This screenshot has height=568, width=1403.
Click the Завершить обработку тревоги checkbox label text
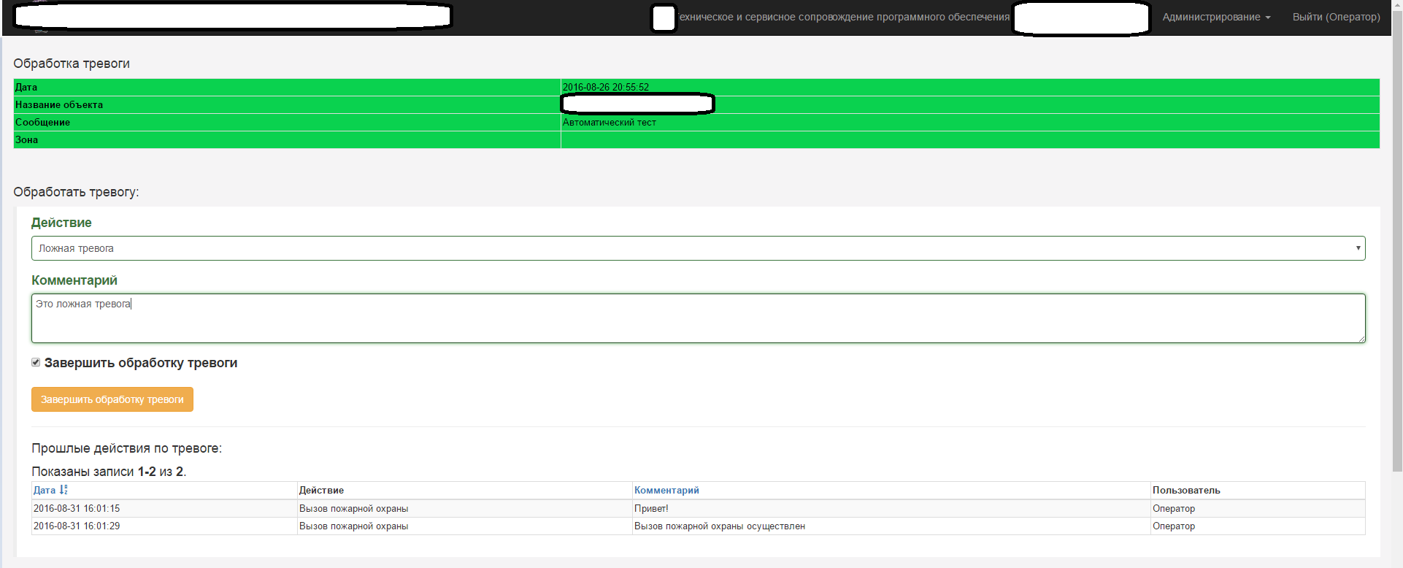click(x=140, y=363)
